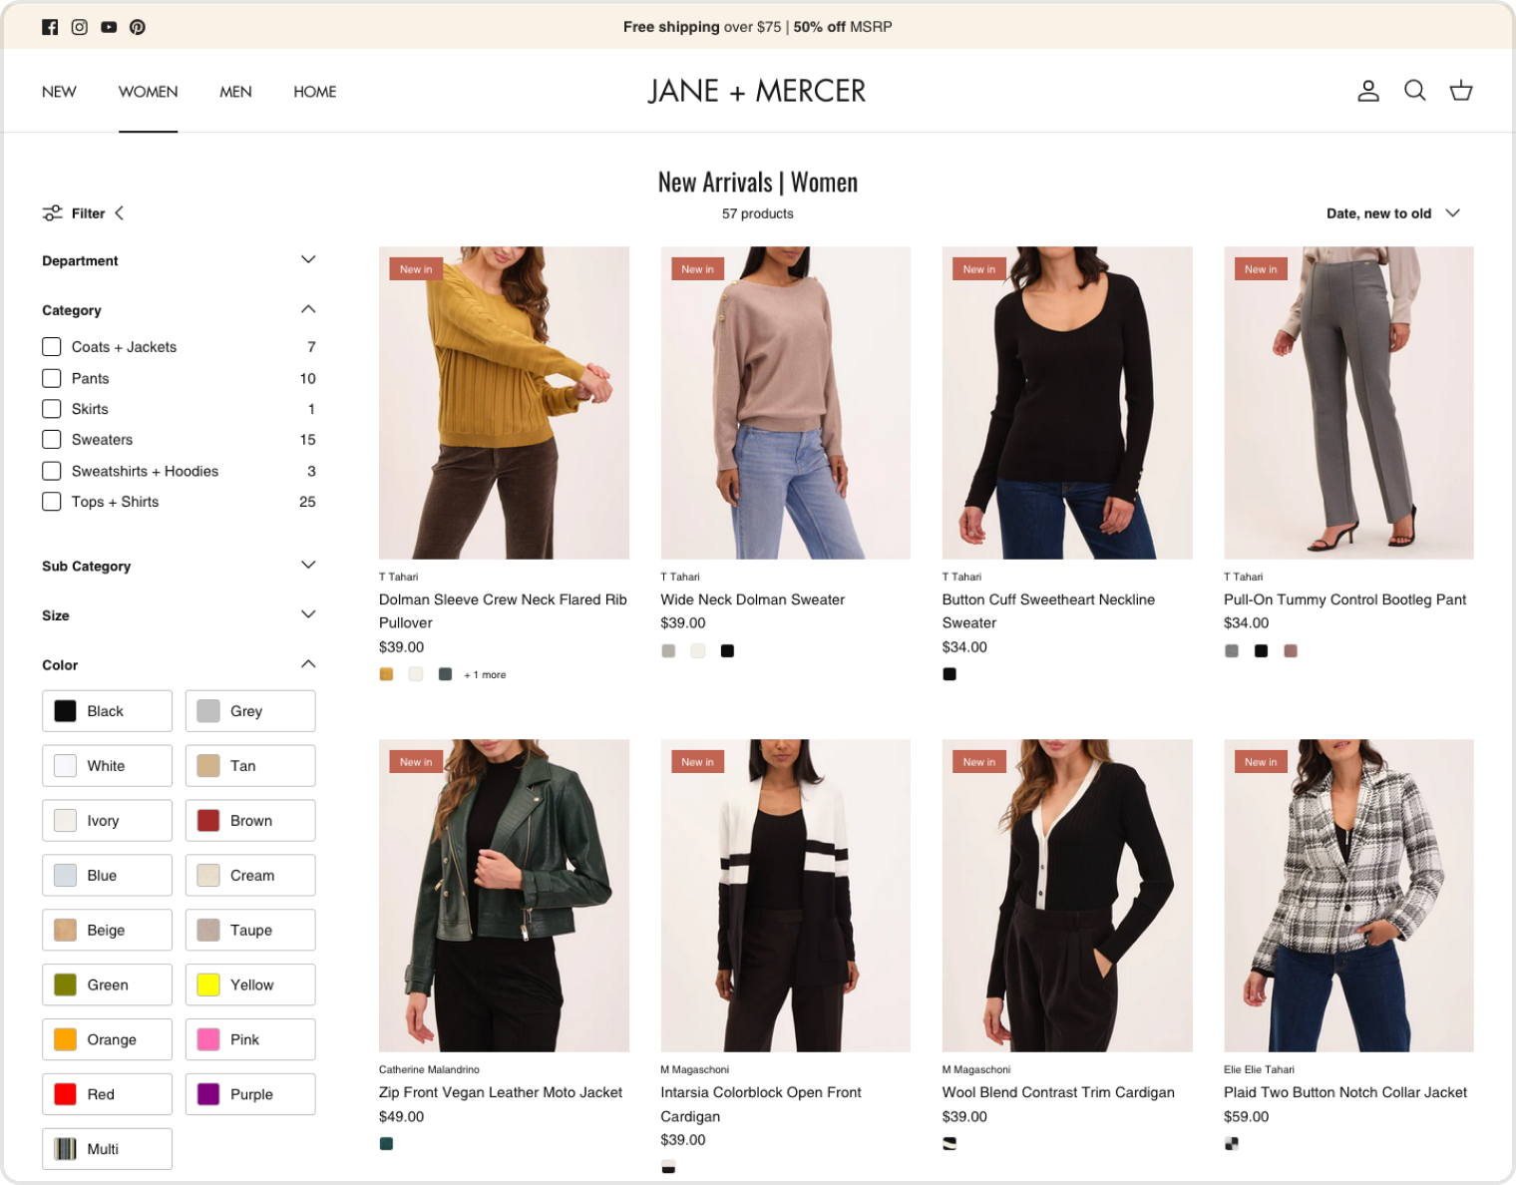The height and width of the screenshot is (1185, 1516).
Task: Check the Tops + Shirts checkbox
Action: tap(52, 502)
